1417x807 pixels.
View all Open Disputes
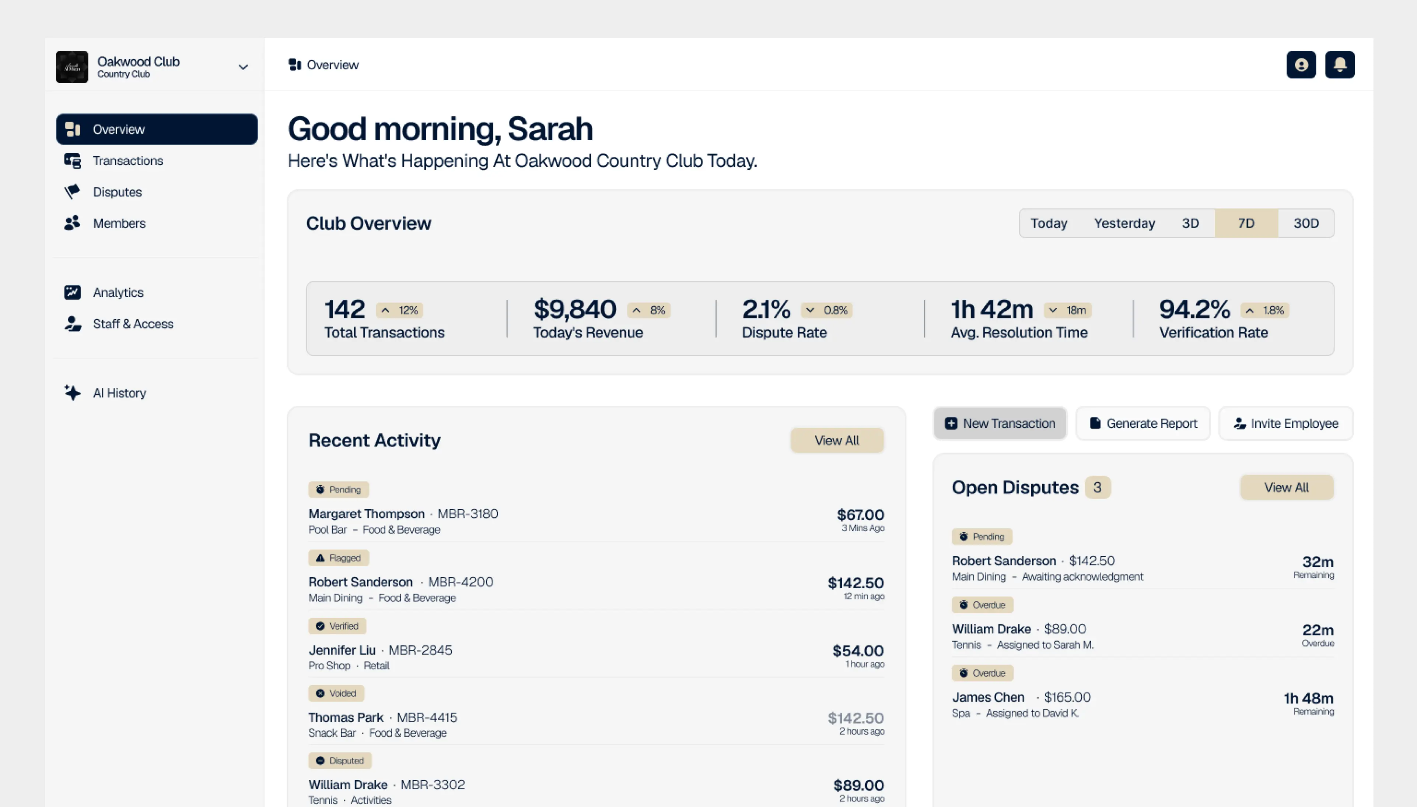1287,487
